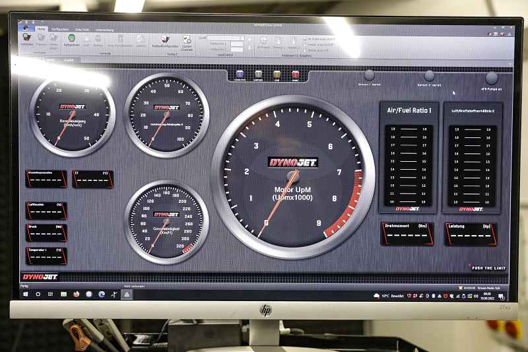528x352 pixels.
Task: Click the second air/fuel ratio bar display
Action: coord(472,158)
